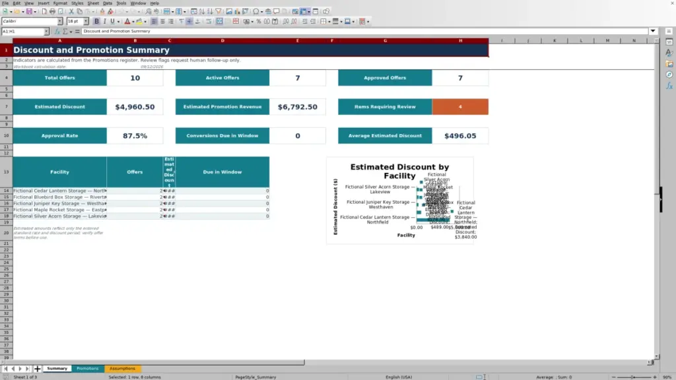Click the Format as Percent icon
Viewport: 676px width, 380px height.
click(259, 22)
